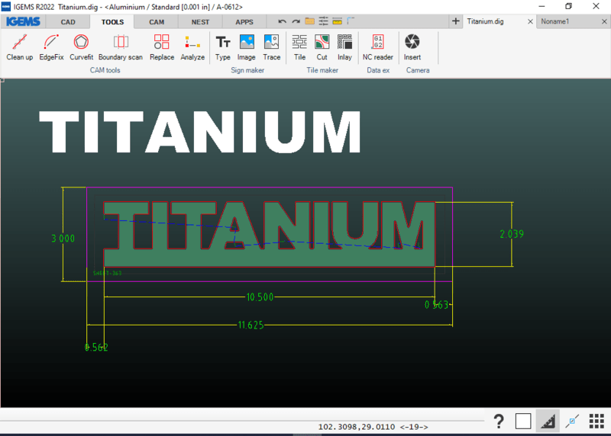Screen dimensions: 611x436
Task: Switch to the CAM ribbon tab
Action: coord(157,22)
